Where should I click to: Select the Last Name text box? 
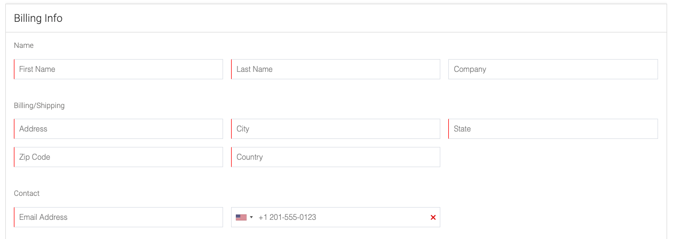pyautogui.click(x=336, y=69)
